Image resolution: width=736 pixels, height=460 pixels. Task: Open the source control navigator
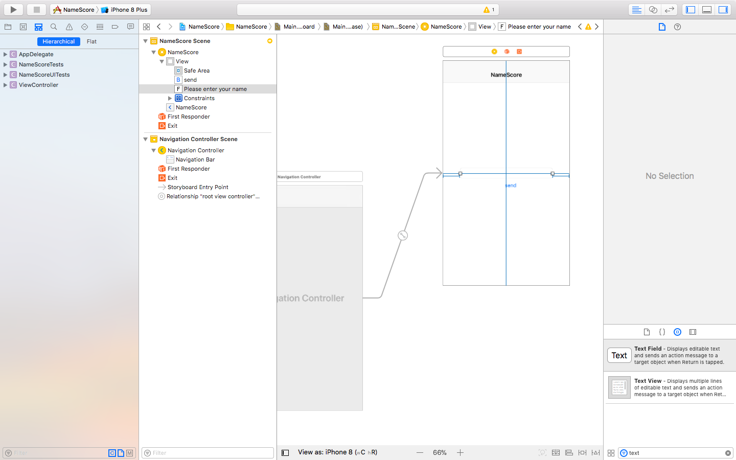click(x=23, y=27)
